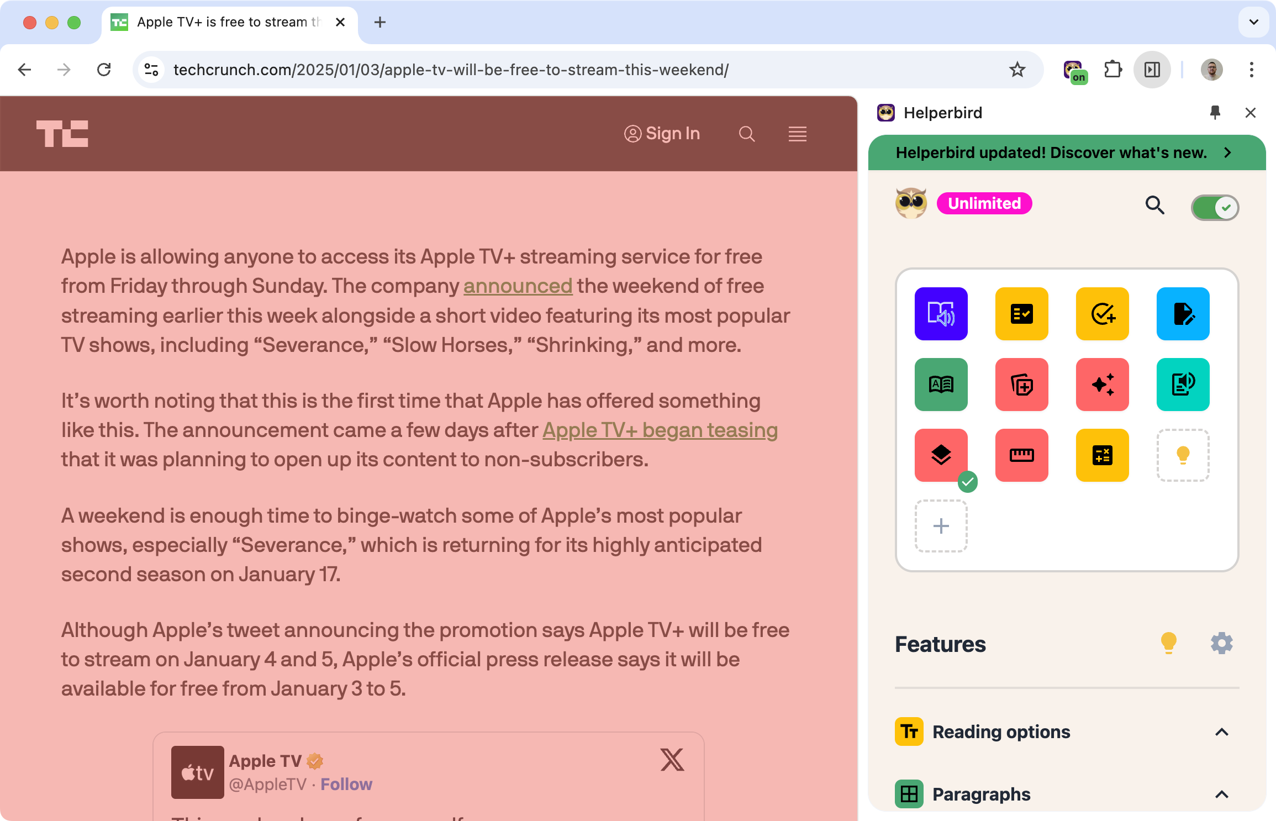
Task: Turn off the Helperbird main switch
Action: 1215,208
